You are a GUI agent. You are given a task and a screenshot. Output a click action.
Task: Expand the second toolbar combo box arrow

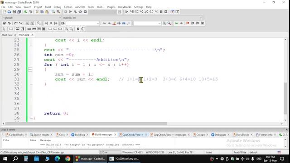[x=159, y=24]
